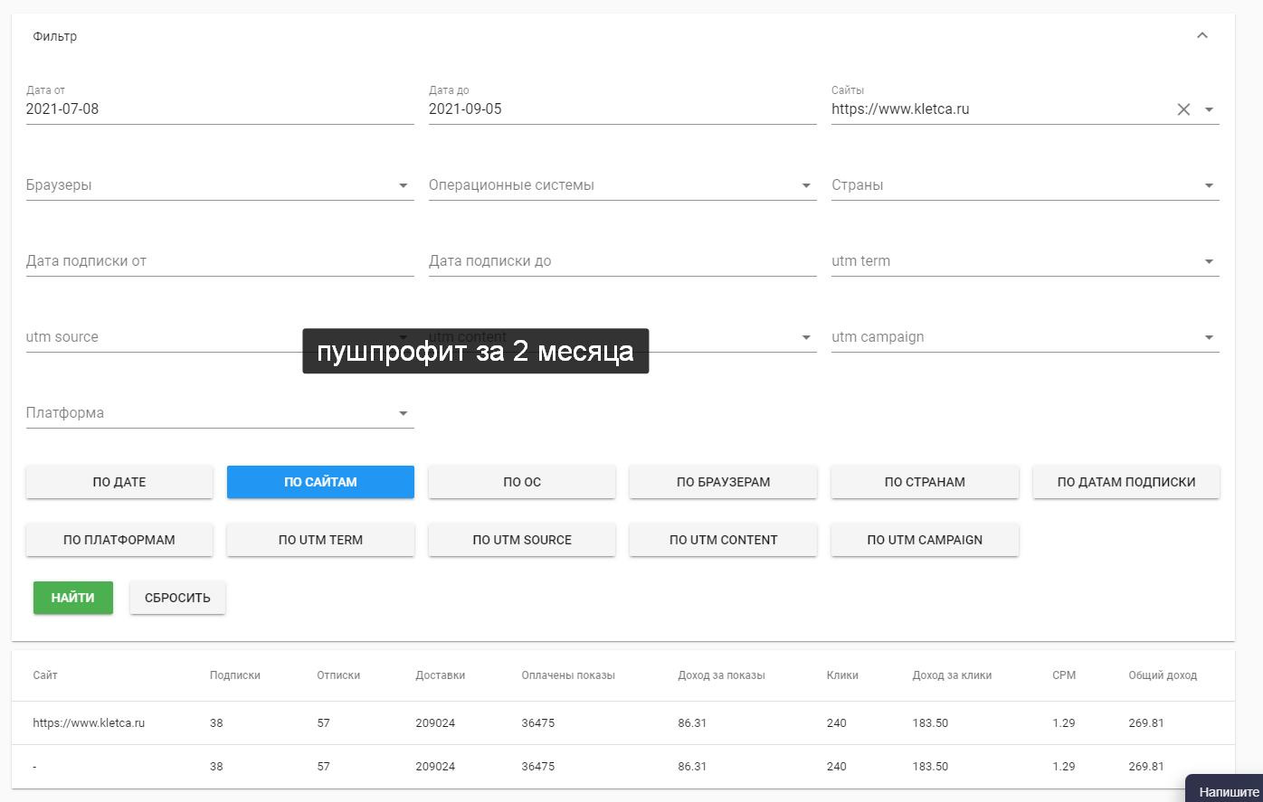Open the Сайты dropdown arrow

click(x=1209, y=109)
